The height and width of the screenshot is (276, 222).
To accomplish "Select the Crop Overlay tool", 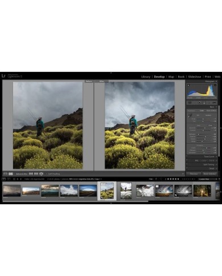I will pos(190,103).
